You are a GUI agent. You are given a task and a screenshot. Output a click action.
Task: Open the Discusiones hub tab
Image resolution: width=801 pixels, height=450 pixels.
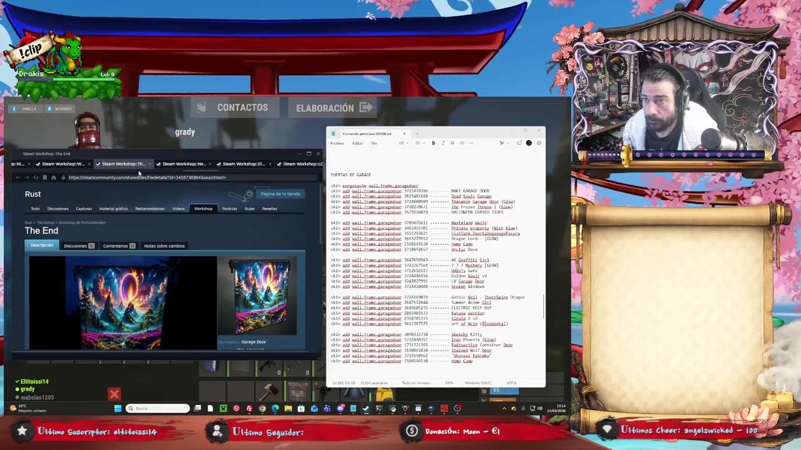pos(58,209)
